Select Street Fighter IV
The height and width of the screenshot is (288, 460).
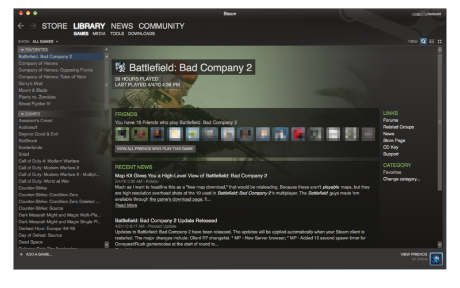pyautogui.click(x=61, y=104)
